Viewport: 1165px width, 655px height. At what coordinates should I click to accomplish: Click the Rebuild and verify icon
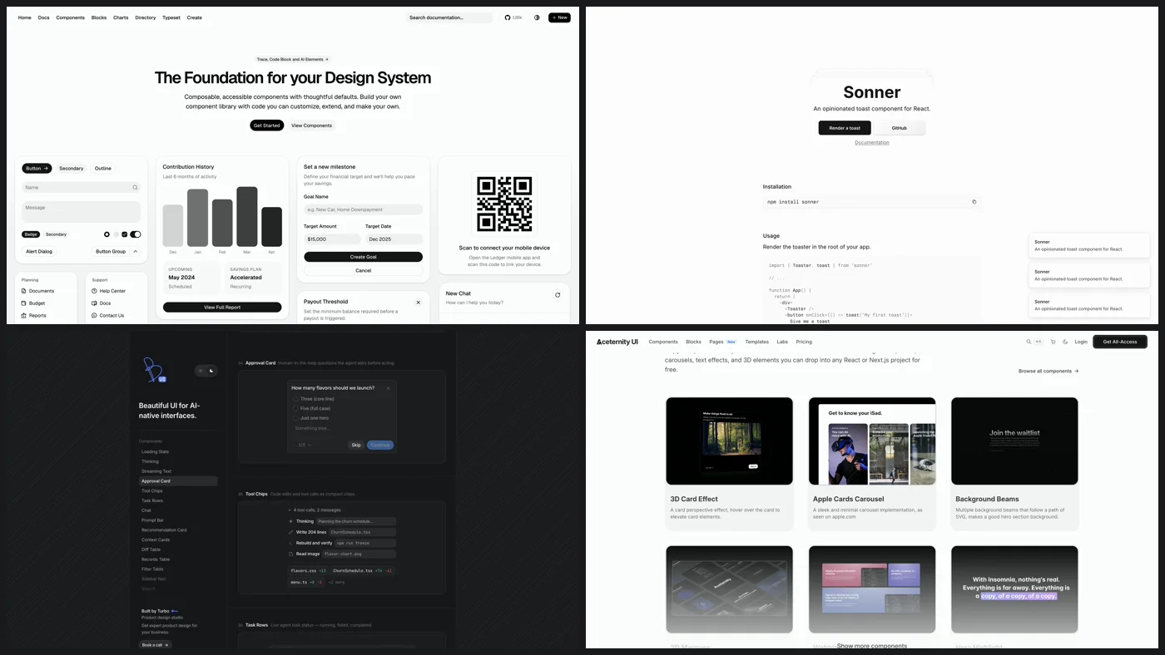pos(290,543)
